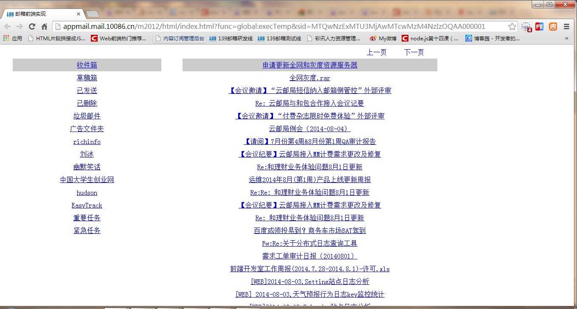Click the FE extension icon
This screenshot has height=309, width=577.
pos(540,26)
